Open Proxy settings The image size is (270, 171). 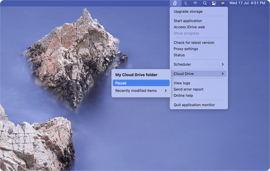199,49
